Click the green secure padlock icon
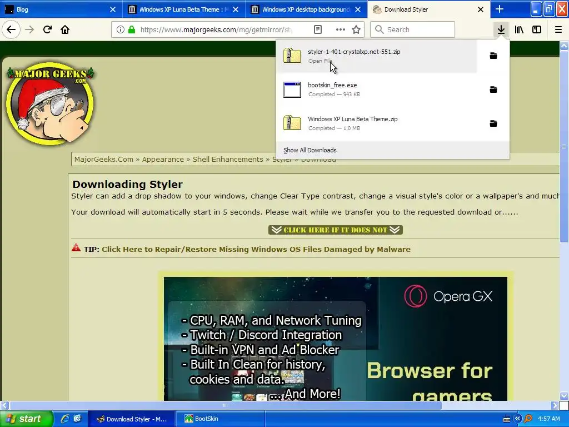Screen dimensions: 569x427 click(x=132, y=29)
